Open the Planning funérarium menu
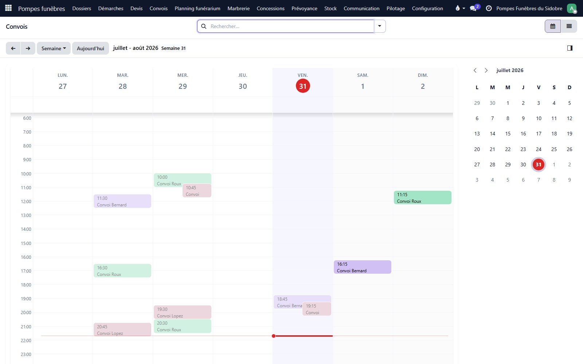 click(197, 8)
